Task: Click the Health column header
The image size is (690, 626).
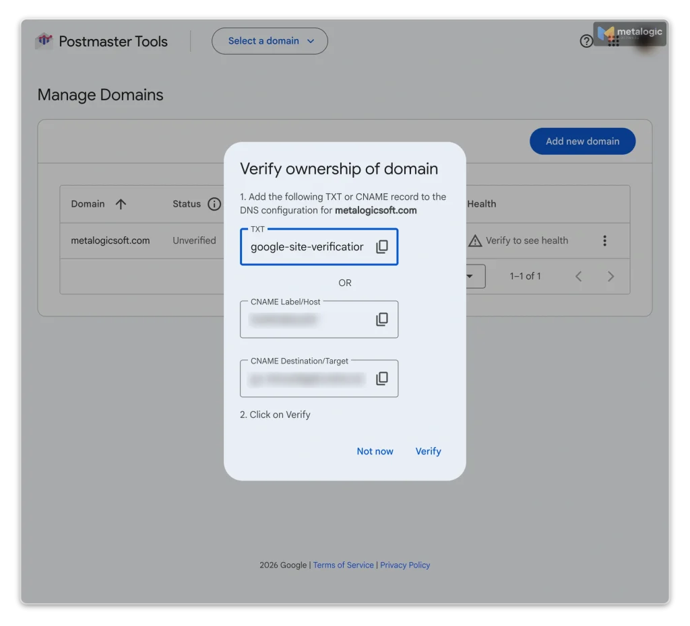Action: (x=481, y=204)
